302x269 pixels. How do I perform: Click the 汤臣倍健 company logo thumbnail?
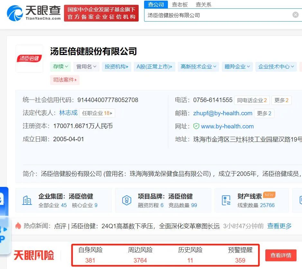[29, 58]
